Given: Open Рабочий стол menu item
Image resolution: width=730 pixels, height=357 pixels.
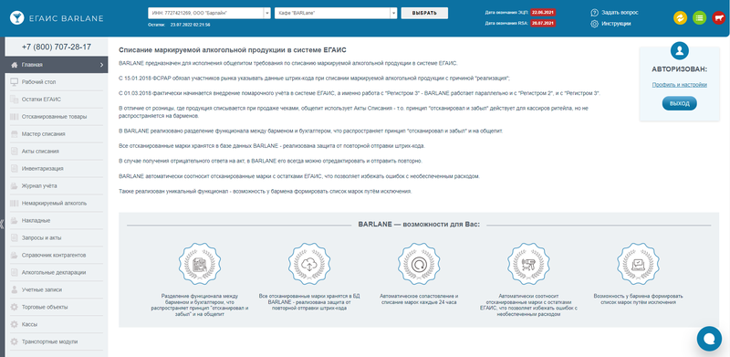Looking at the screenshot, I should [57, 82].
